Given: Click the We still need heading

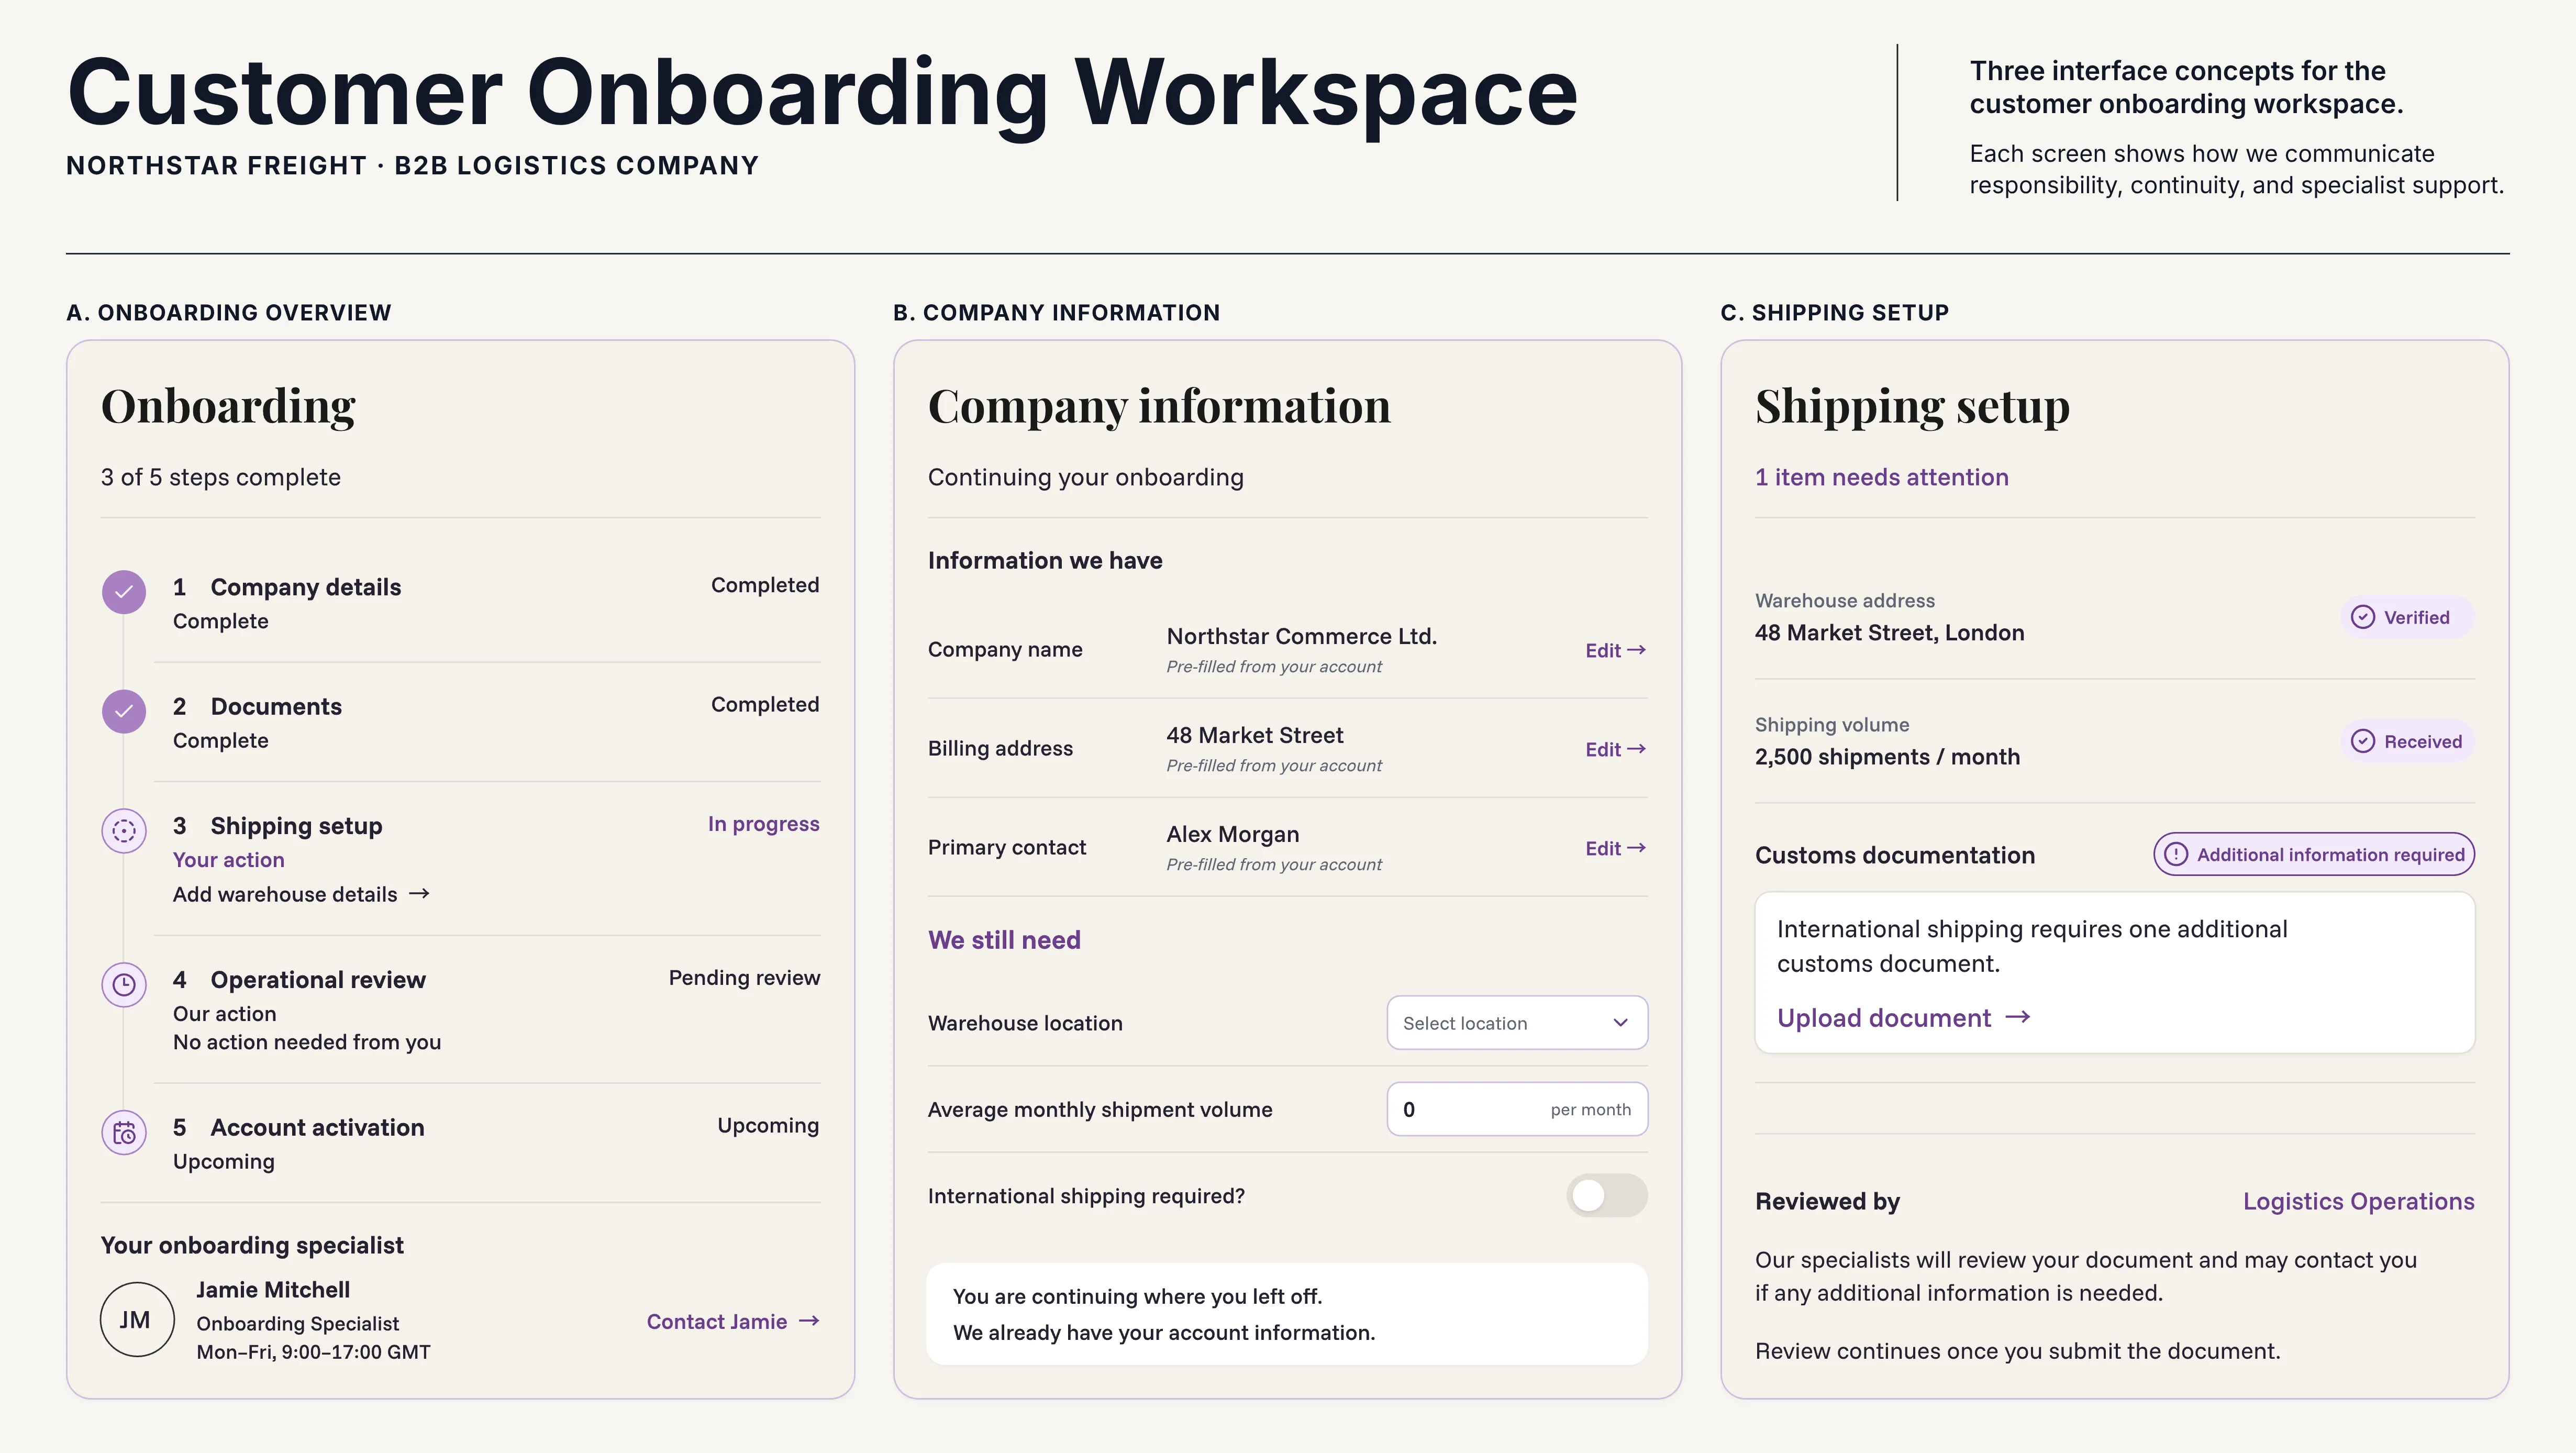Looking at the screenshot, I should [1004, 940].
